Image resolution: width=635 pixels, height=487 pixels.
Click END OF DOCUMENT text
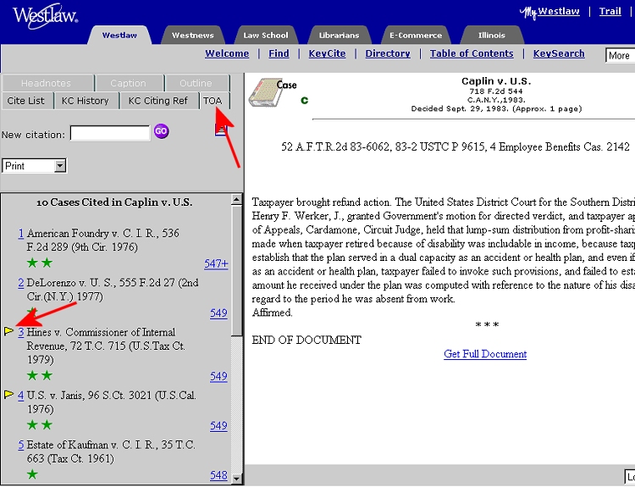coord(306,340)
